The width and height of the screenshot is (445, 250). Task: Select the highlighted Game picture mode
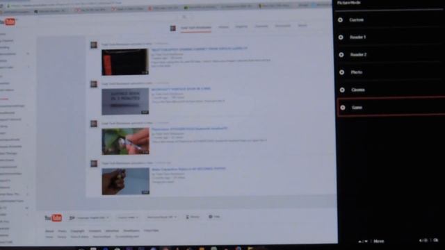tap(391, 107)
